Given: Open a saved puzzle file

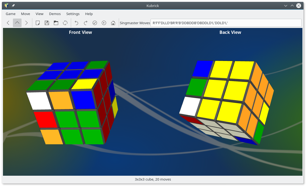Looking at the screenshot, I should 56,23.
